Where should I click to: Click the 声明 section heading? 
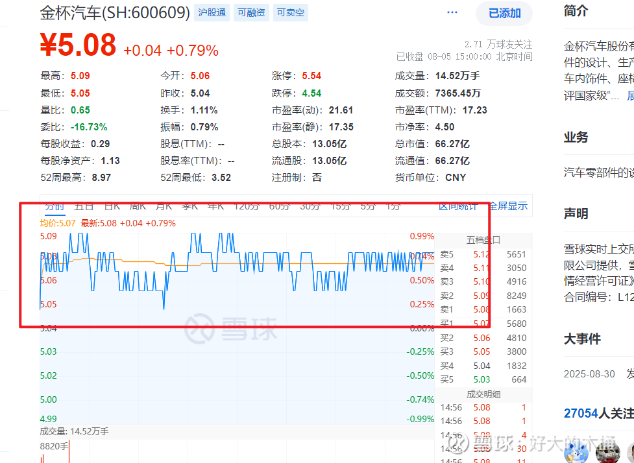pyautogui.click(x=576, y=213)
